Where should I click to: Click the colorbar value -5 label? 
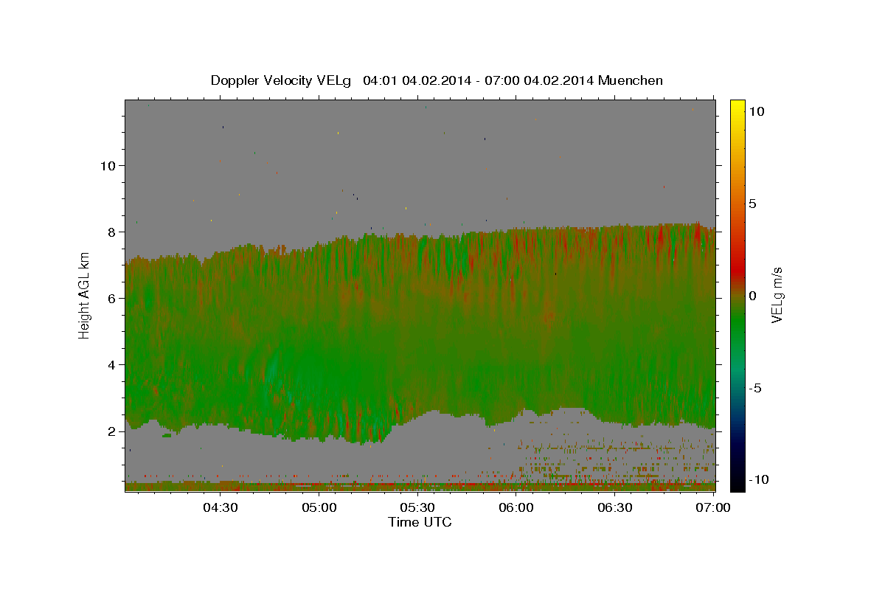(754, 387)
